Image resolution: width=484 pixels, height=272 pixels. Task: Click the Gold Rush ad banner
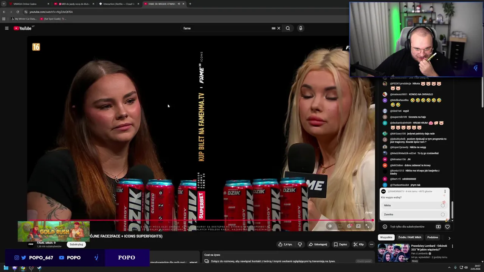pos(54,231)
